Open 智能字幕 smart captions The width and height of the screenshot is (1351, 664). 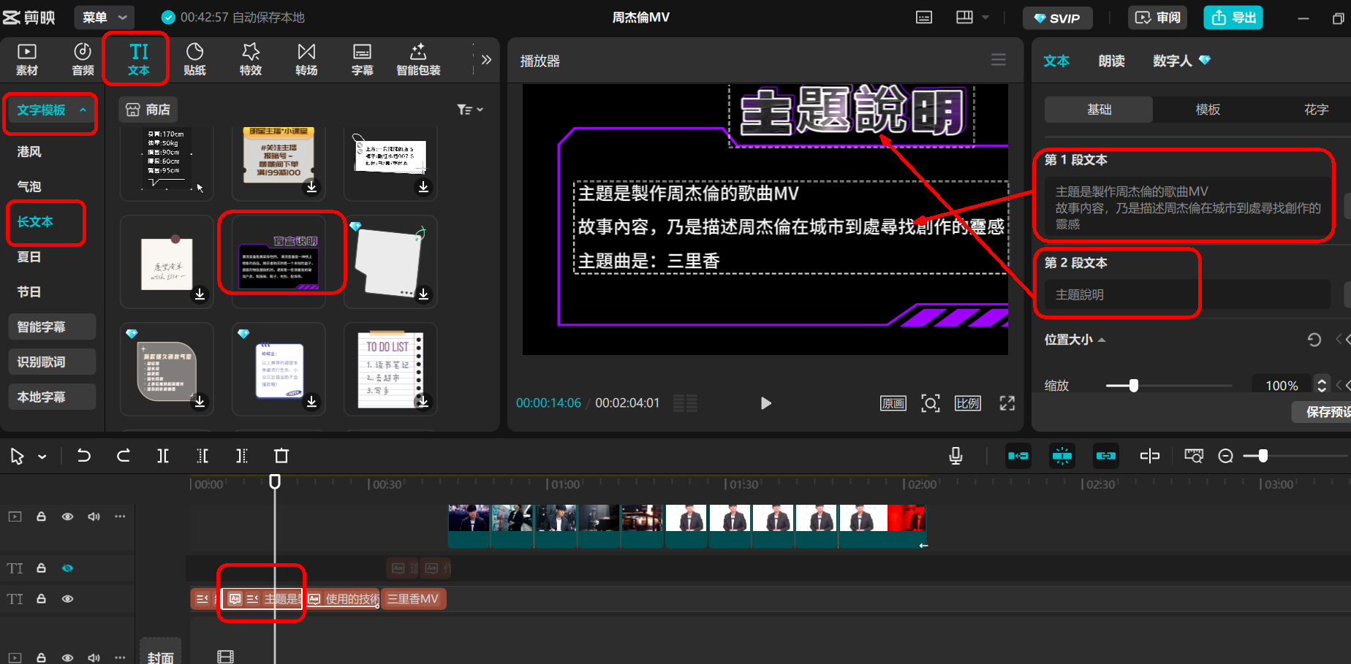pos(52,327)
